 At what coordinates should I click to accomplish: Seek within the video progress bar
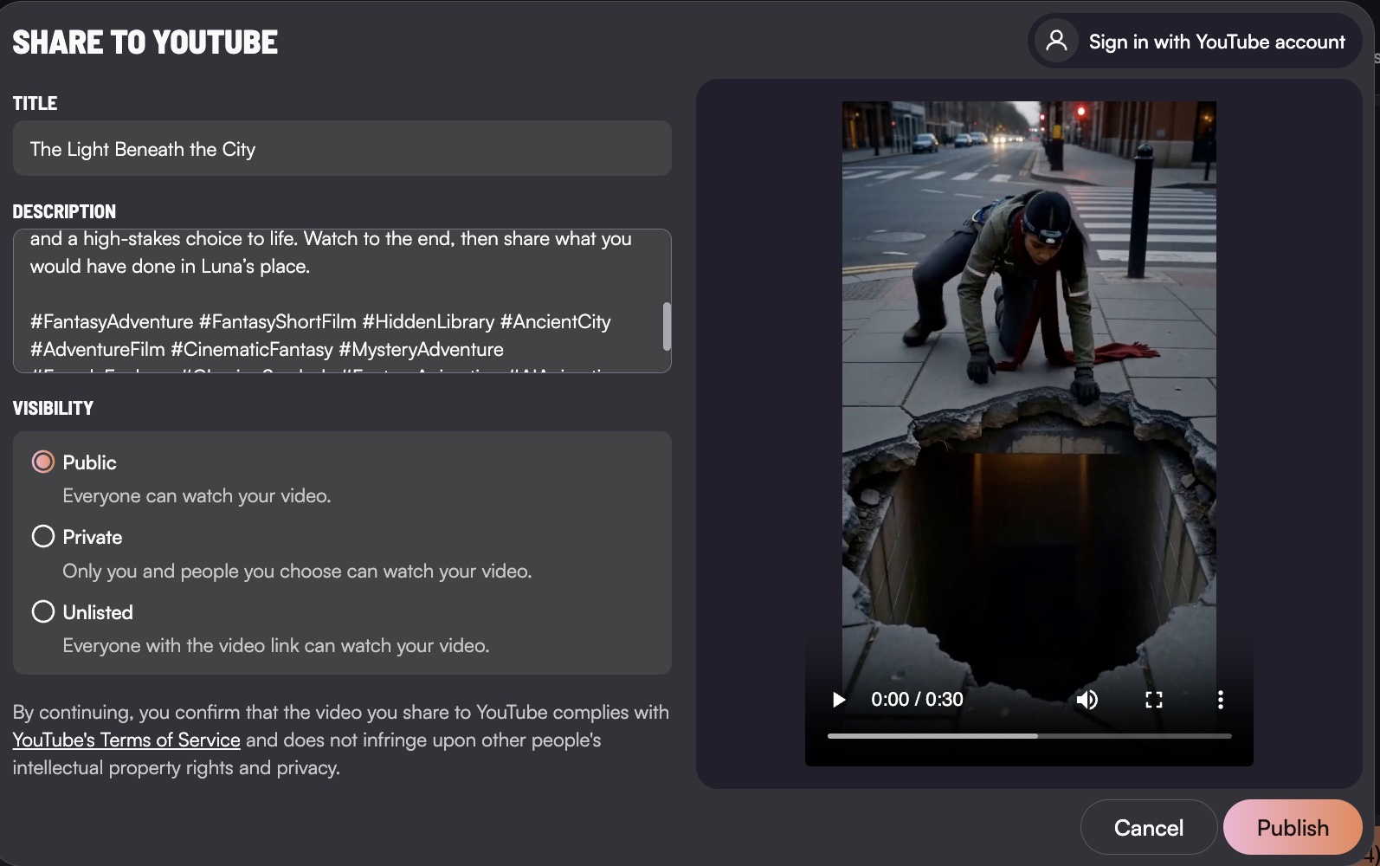pyautogui.click(x=1029, y=736)
